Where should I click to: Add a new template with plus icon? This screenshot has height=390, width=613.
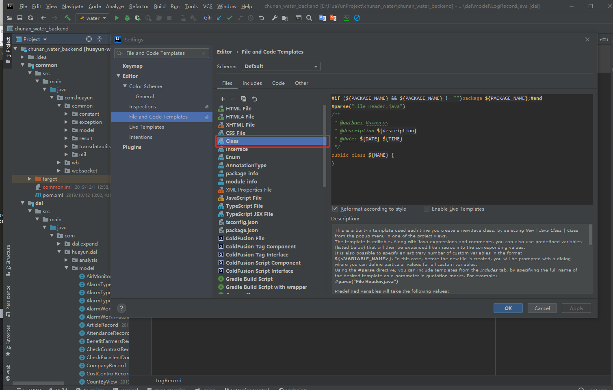223,99
